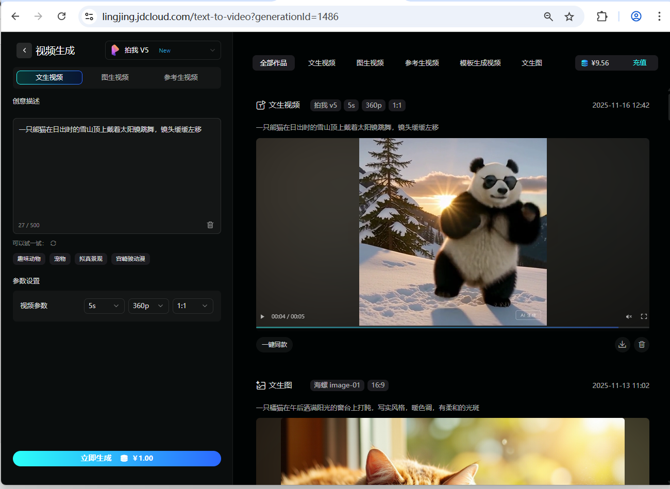670x489 pixels.
Task: Refresh prompt suggestions next to 可以试一试
Action: [x=53, y=243]
